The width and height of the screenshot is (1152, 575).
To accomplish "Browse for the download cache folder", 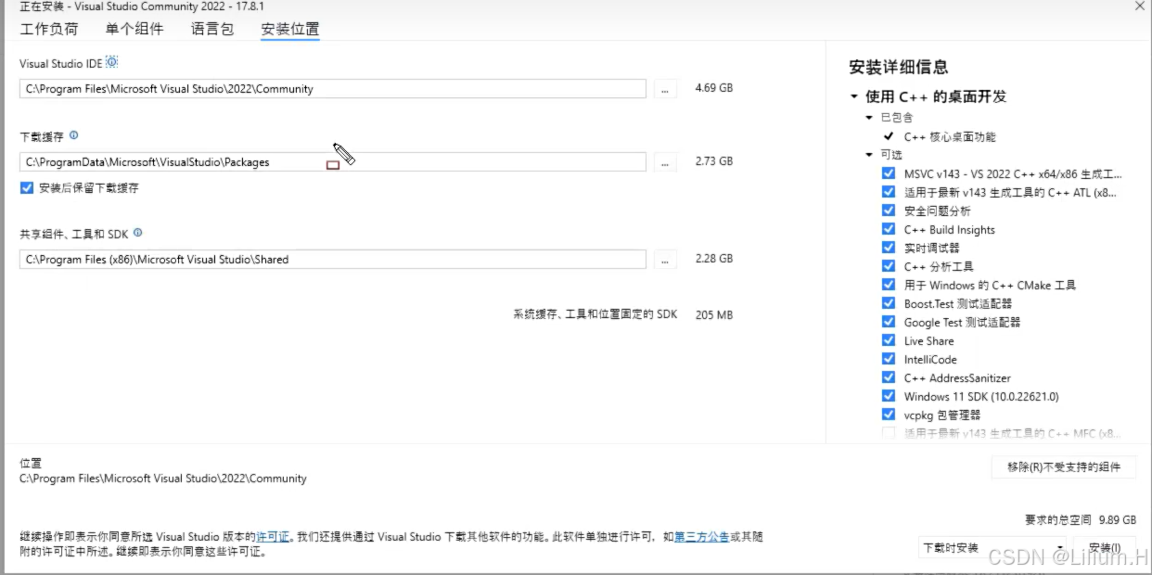I will [x=665, y=161].
